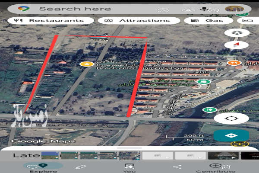Tap the compass to reset north
Image resolution: width=259 pixels, height=173 pixels.
point(237,45)
